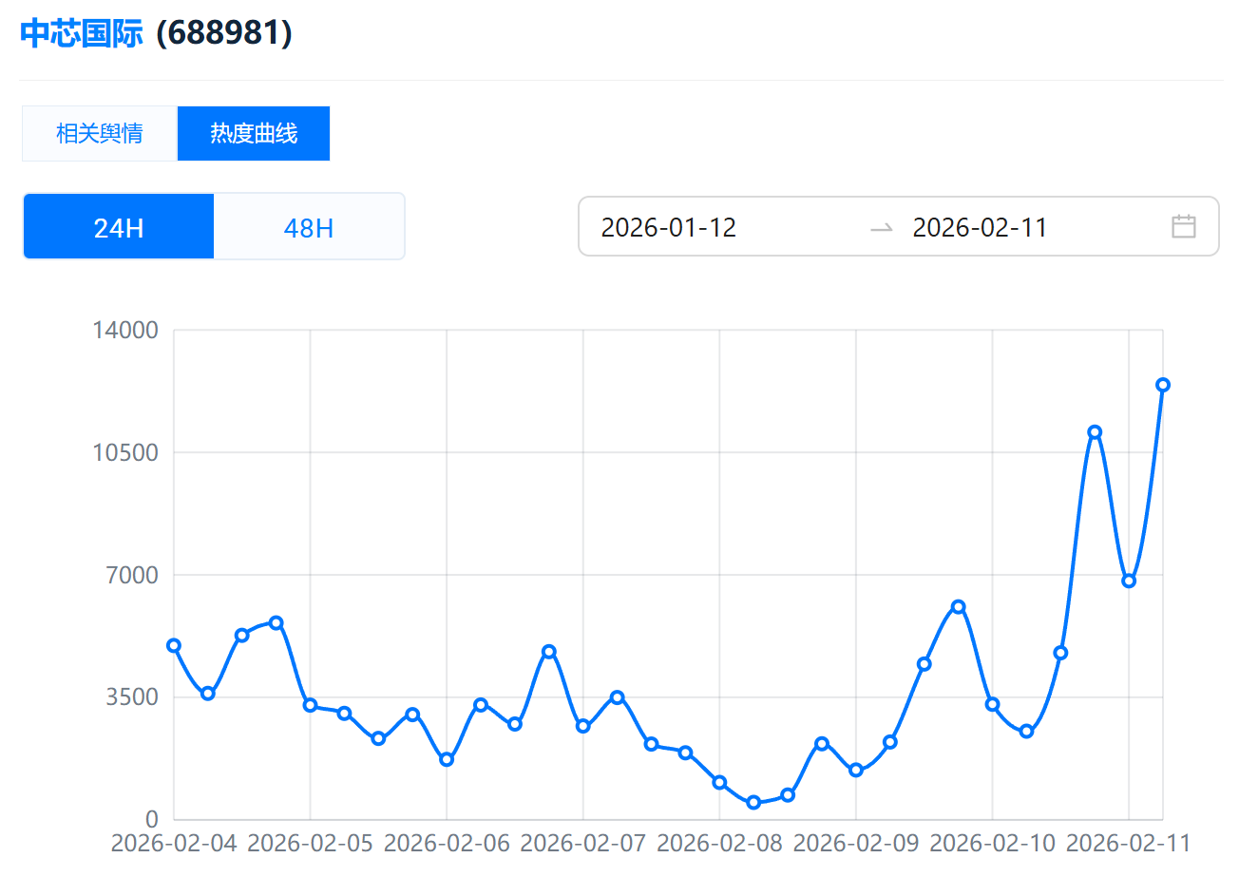The width and height of the screenshot is (1239, 896).
Task: Click the lowest data point after 2026-02-08
Action: 753,803
